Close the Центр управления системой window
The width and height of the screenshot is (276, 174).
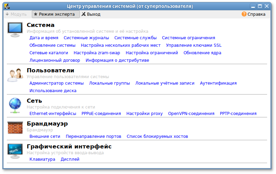(x=267, y=6)
